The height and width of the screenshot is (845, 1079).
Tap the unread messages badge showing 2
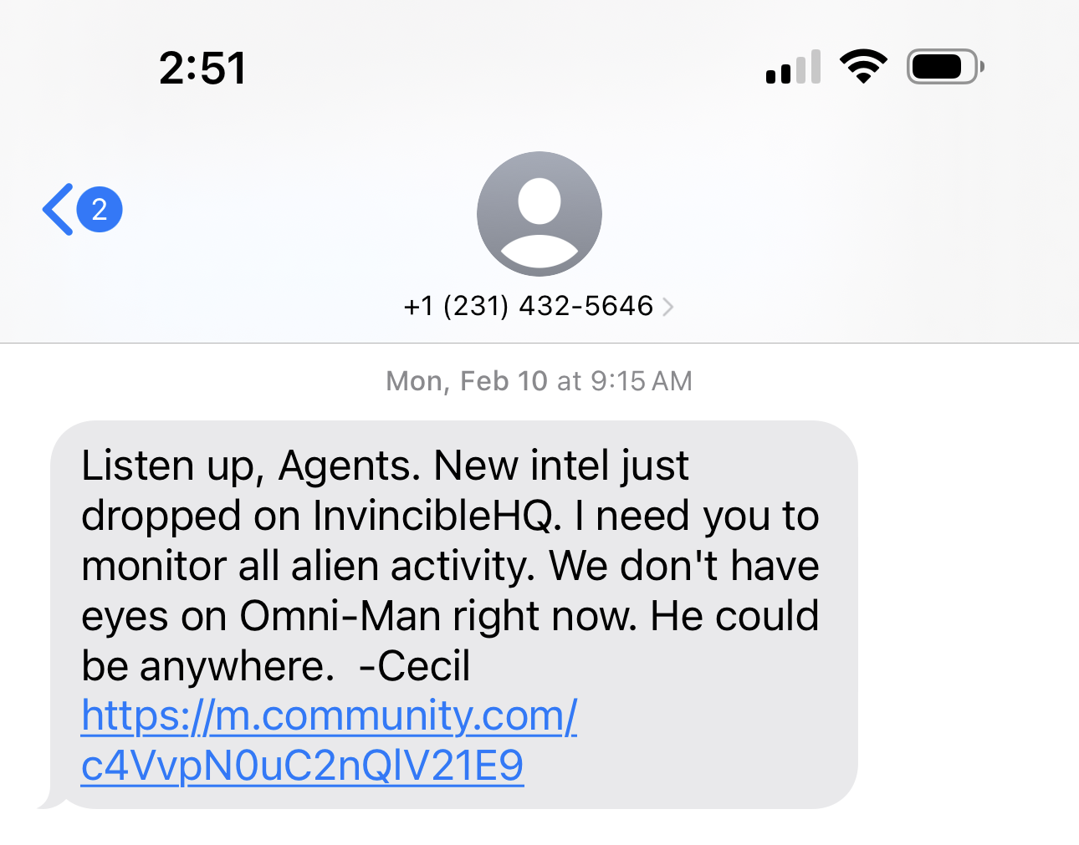(100, 209)
